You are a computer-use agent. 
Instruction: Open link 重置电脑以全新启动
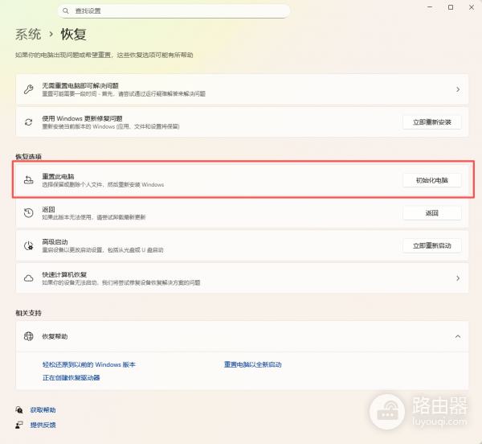pos(253,364)
